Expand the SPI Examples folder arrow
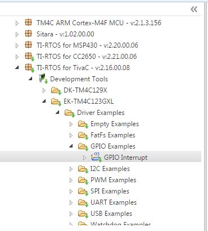 click(x=71, y=191)
